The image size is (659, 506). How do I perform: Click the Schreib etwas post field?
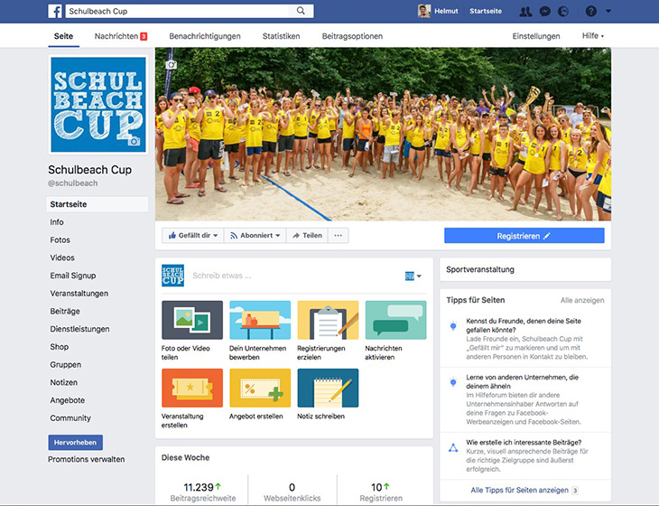click(x=294, y=276)
